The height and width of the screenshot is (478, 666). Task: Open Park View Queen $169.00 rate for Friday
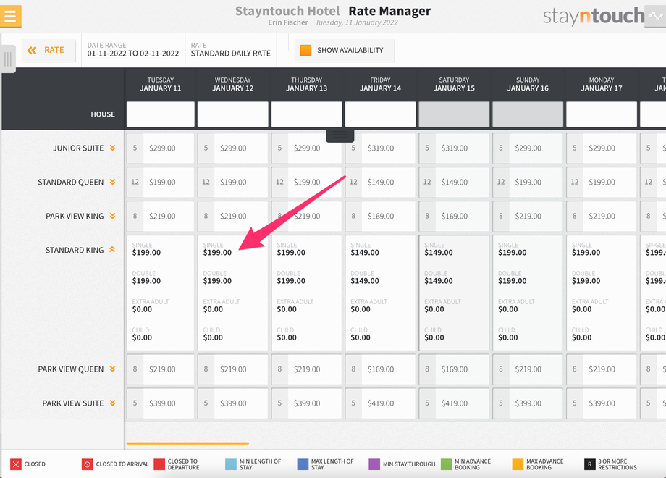tap(380, 369)
